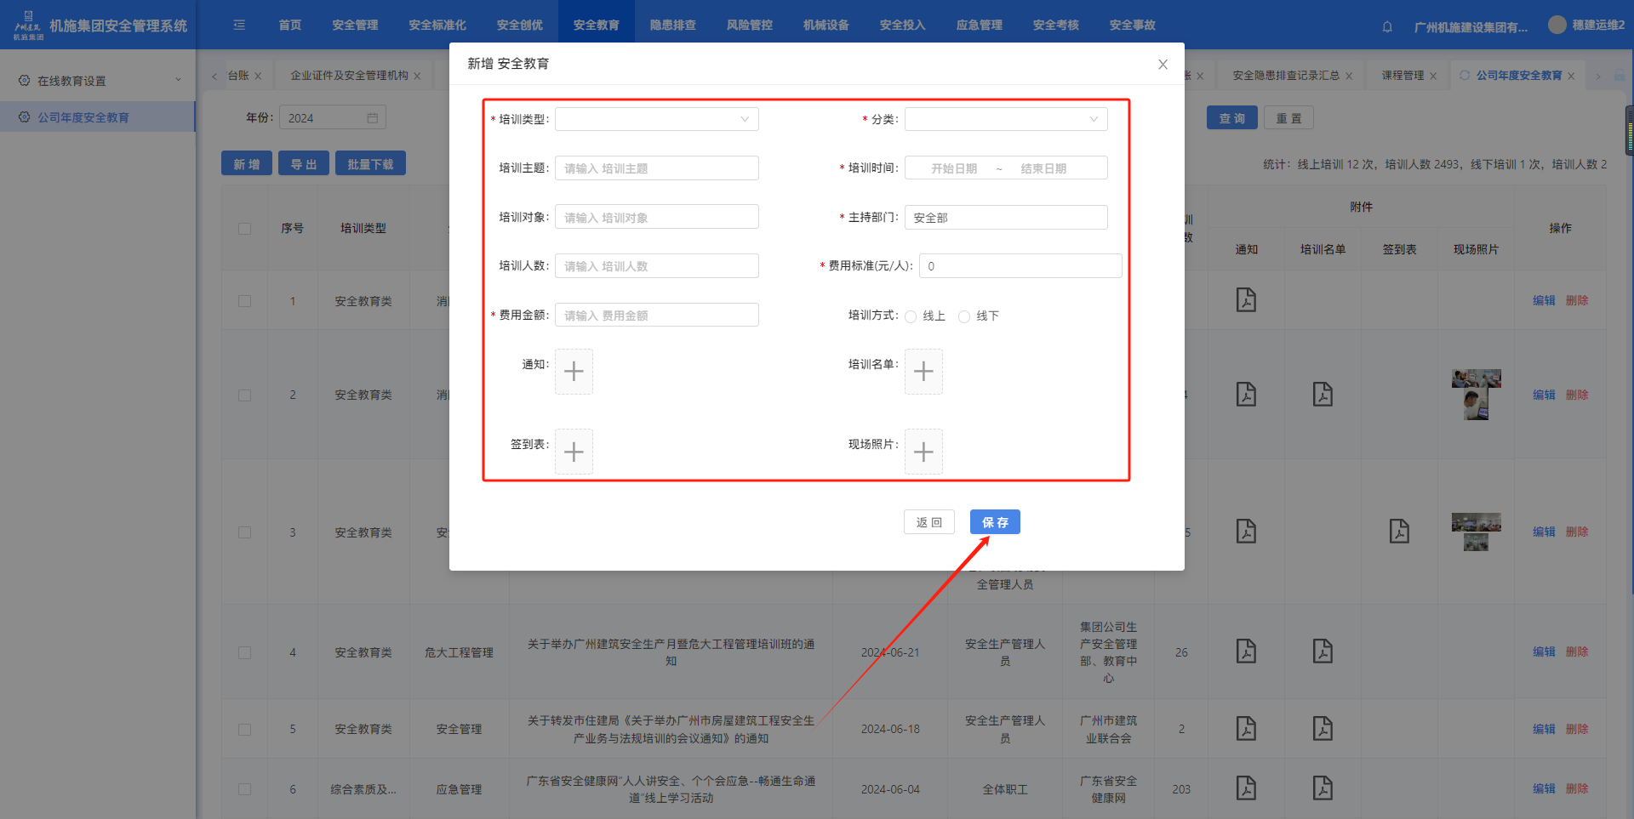Open the 通知 PDF icon in row 1
Image resolution: width=1634 pixels, height=819 pixels.
click(x=1246, y=300)
